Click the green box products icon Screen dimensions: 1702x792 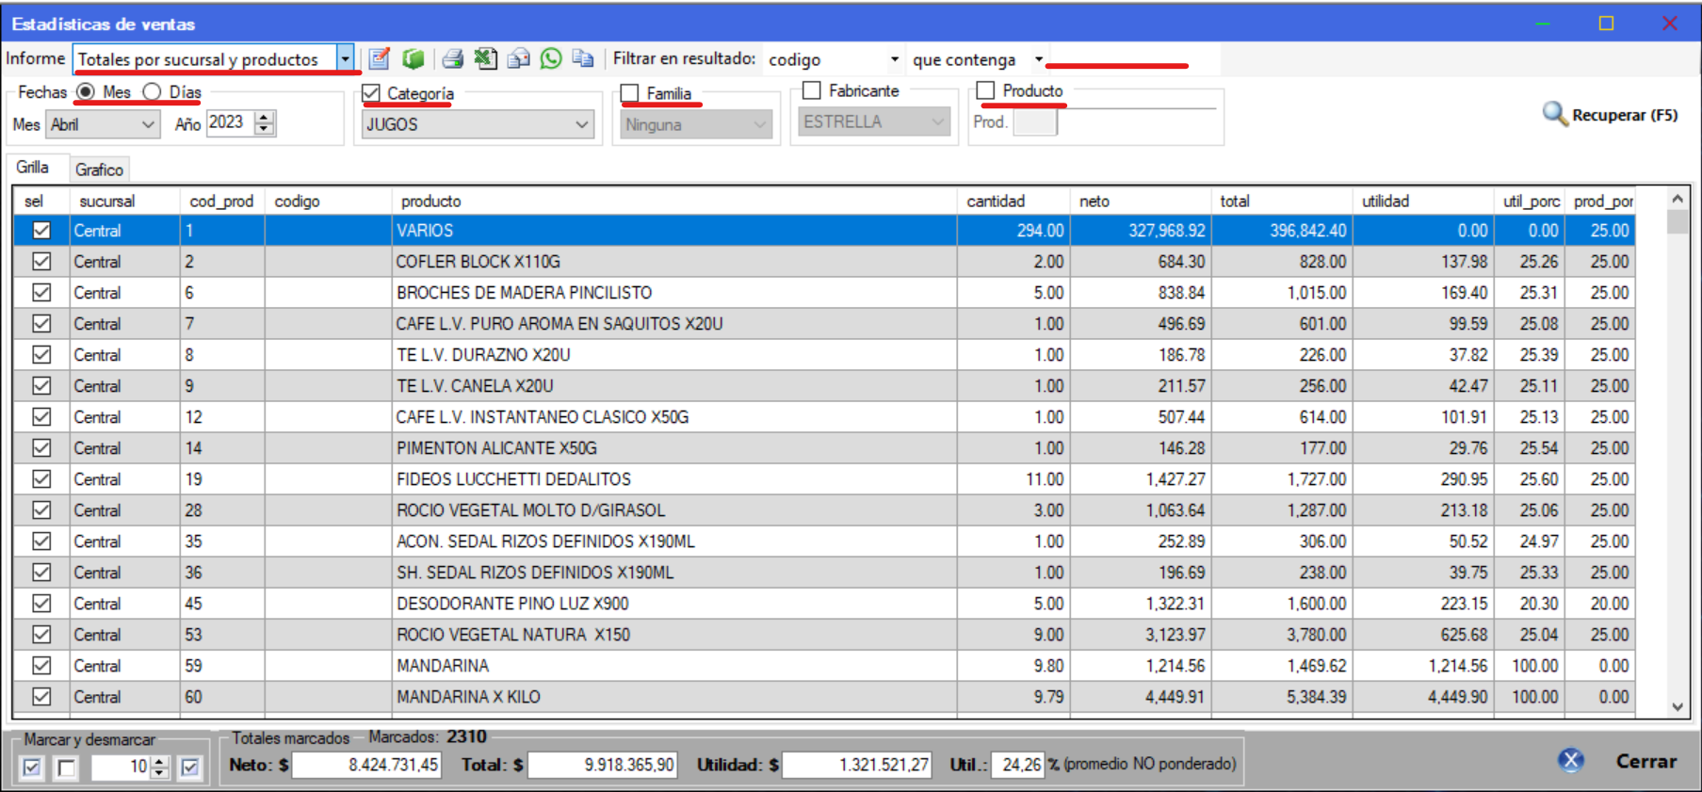click(x=413, y=59)
